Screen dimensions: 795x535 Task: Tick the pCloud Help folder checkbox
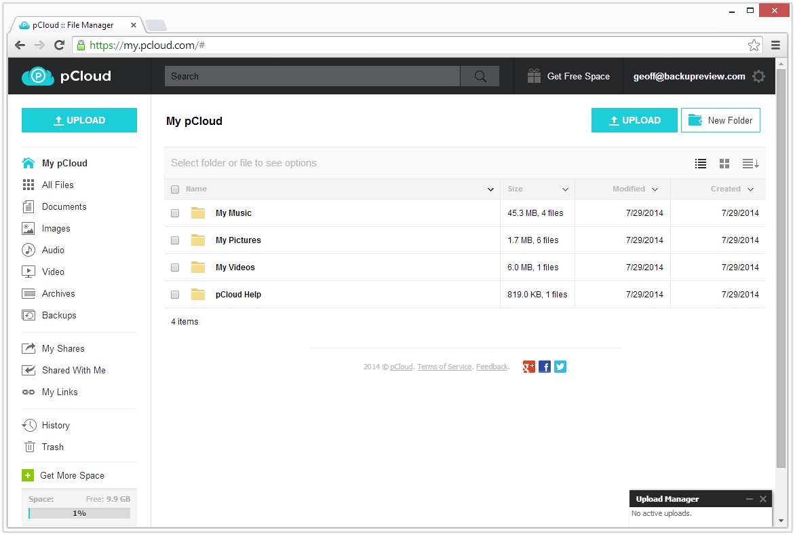[x=175, y=295]
